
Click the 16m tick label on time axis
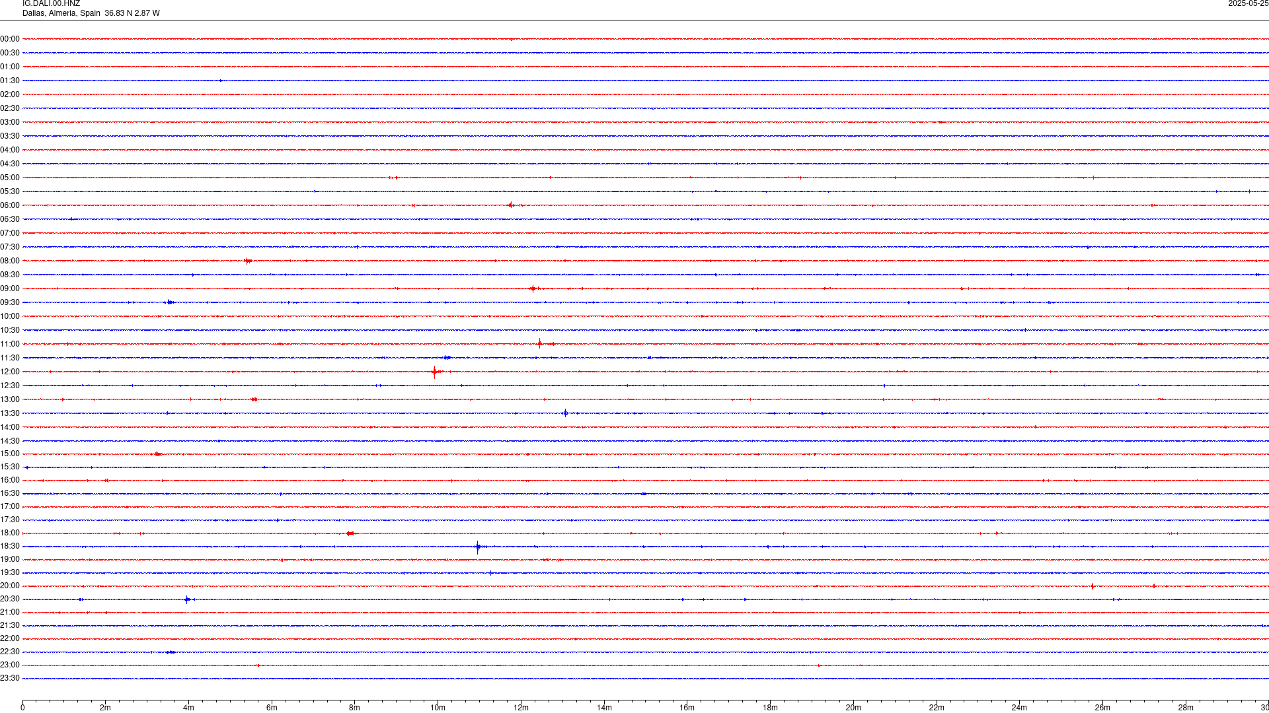click(x=687, y=708)
